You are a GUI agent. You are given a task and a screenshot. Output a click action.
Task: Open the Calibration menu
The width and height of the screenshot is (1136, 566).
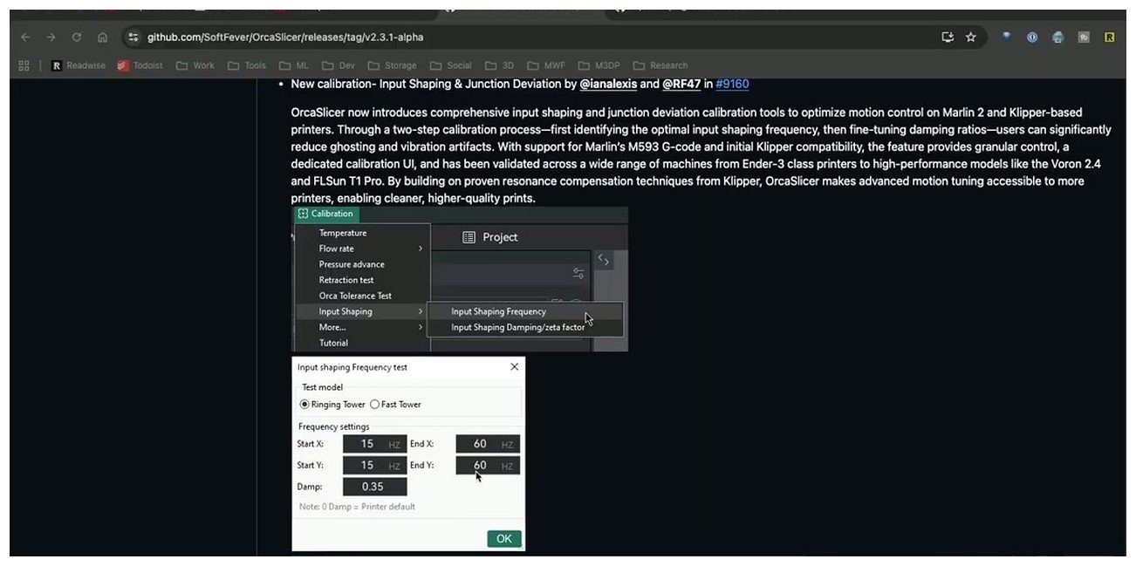pyautogui.click(x=325, y=214)
